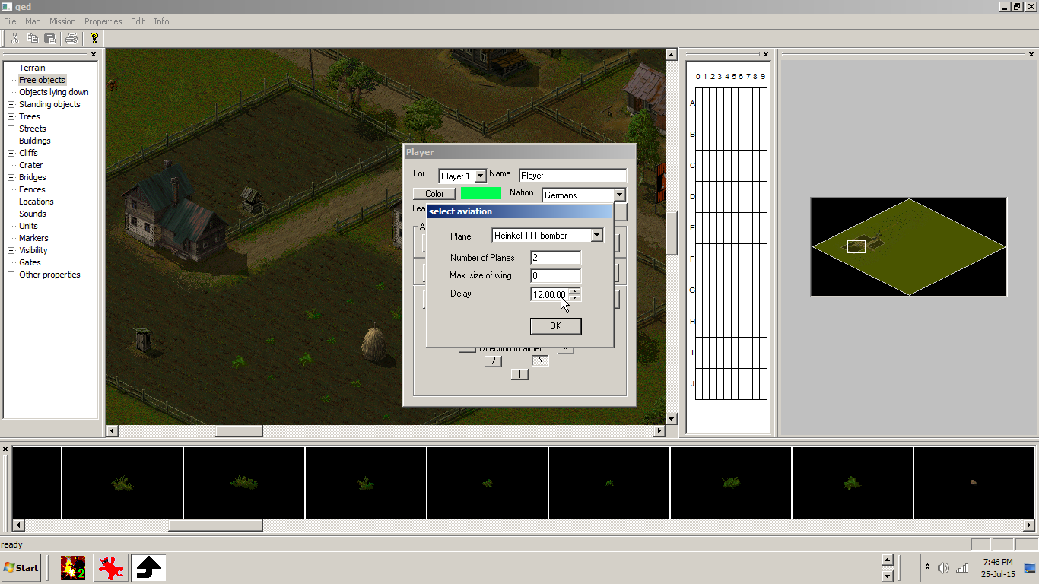
Task: Click the yellow Help question mark icon
Action: tap(94, 38)
